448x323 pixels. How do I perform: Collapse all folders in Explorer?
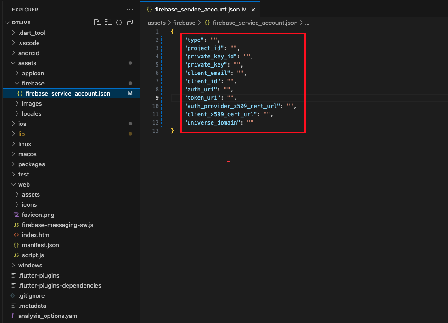(x=130, y=23)
